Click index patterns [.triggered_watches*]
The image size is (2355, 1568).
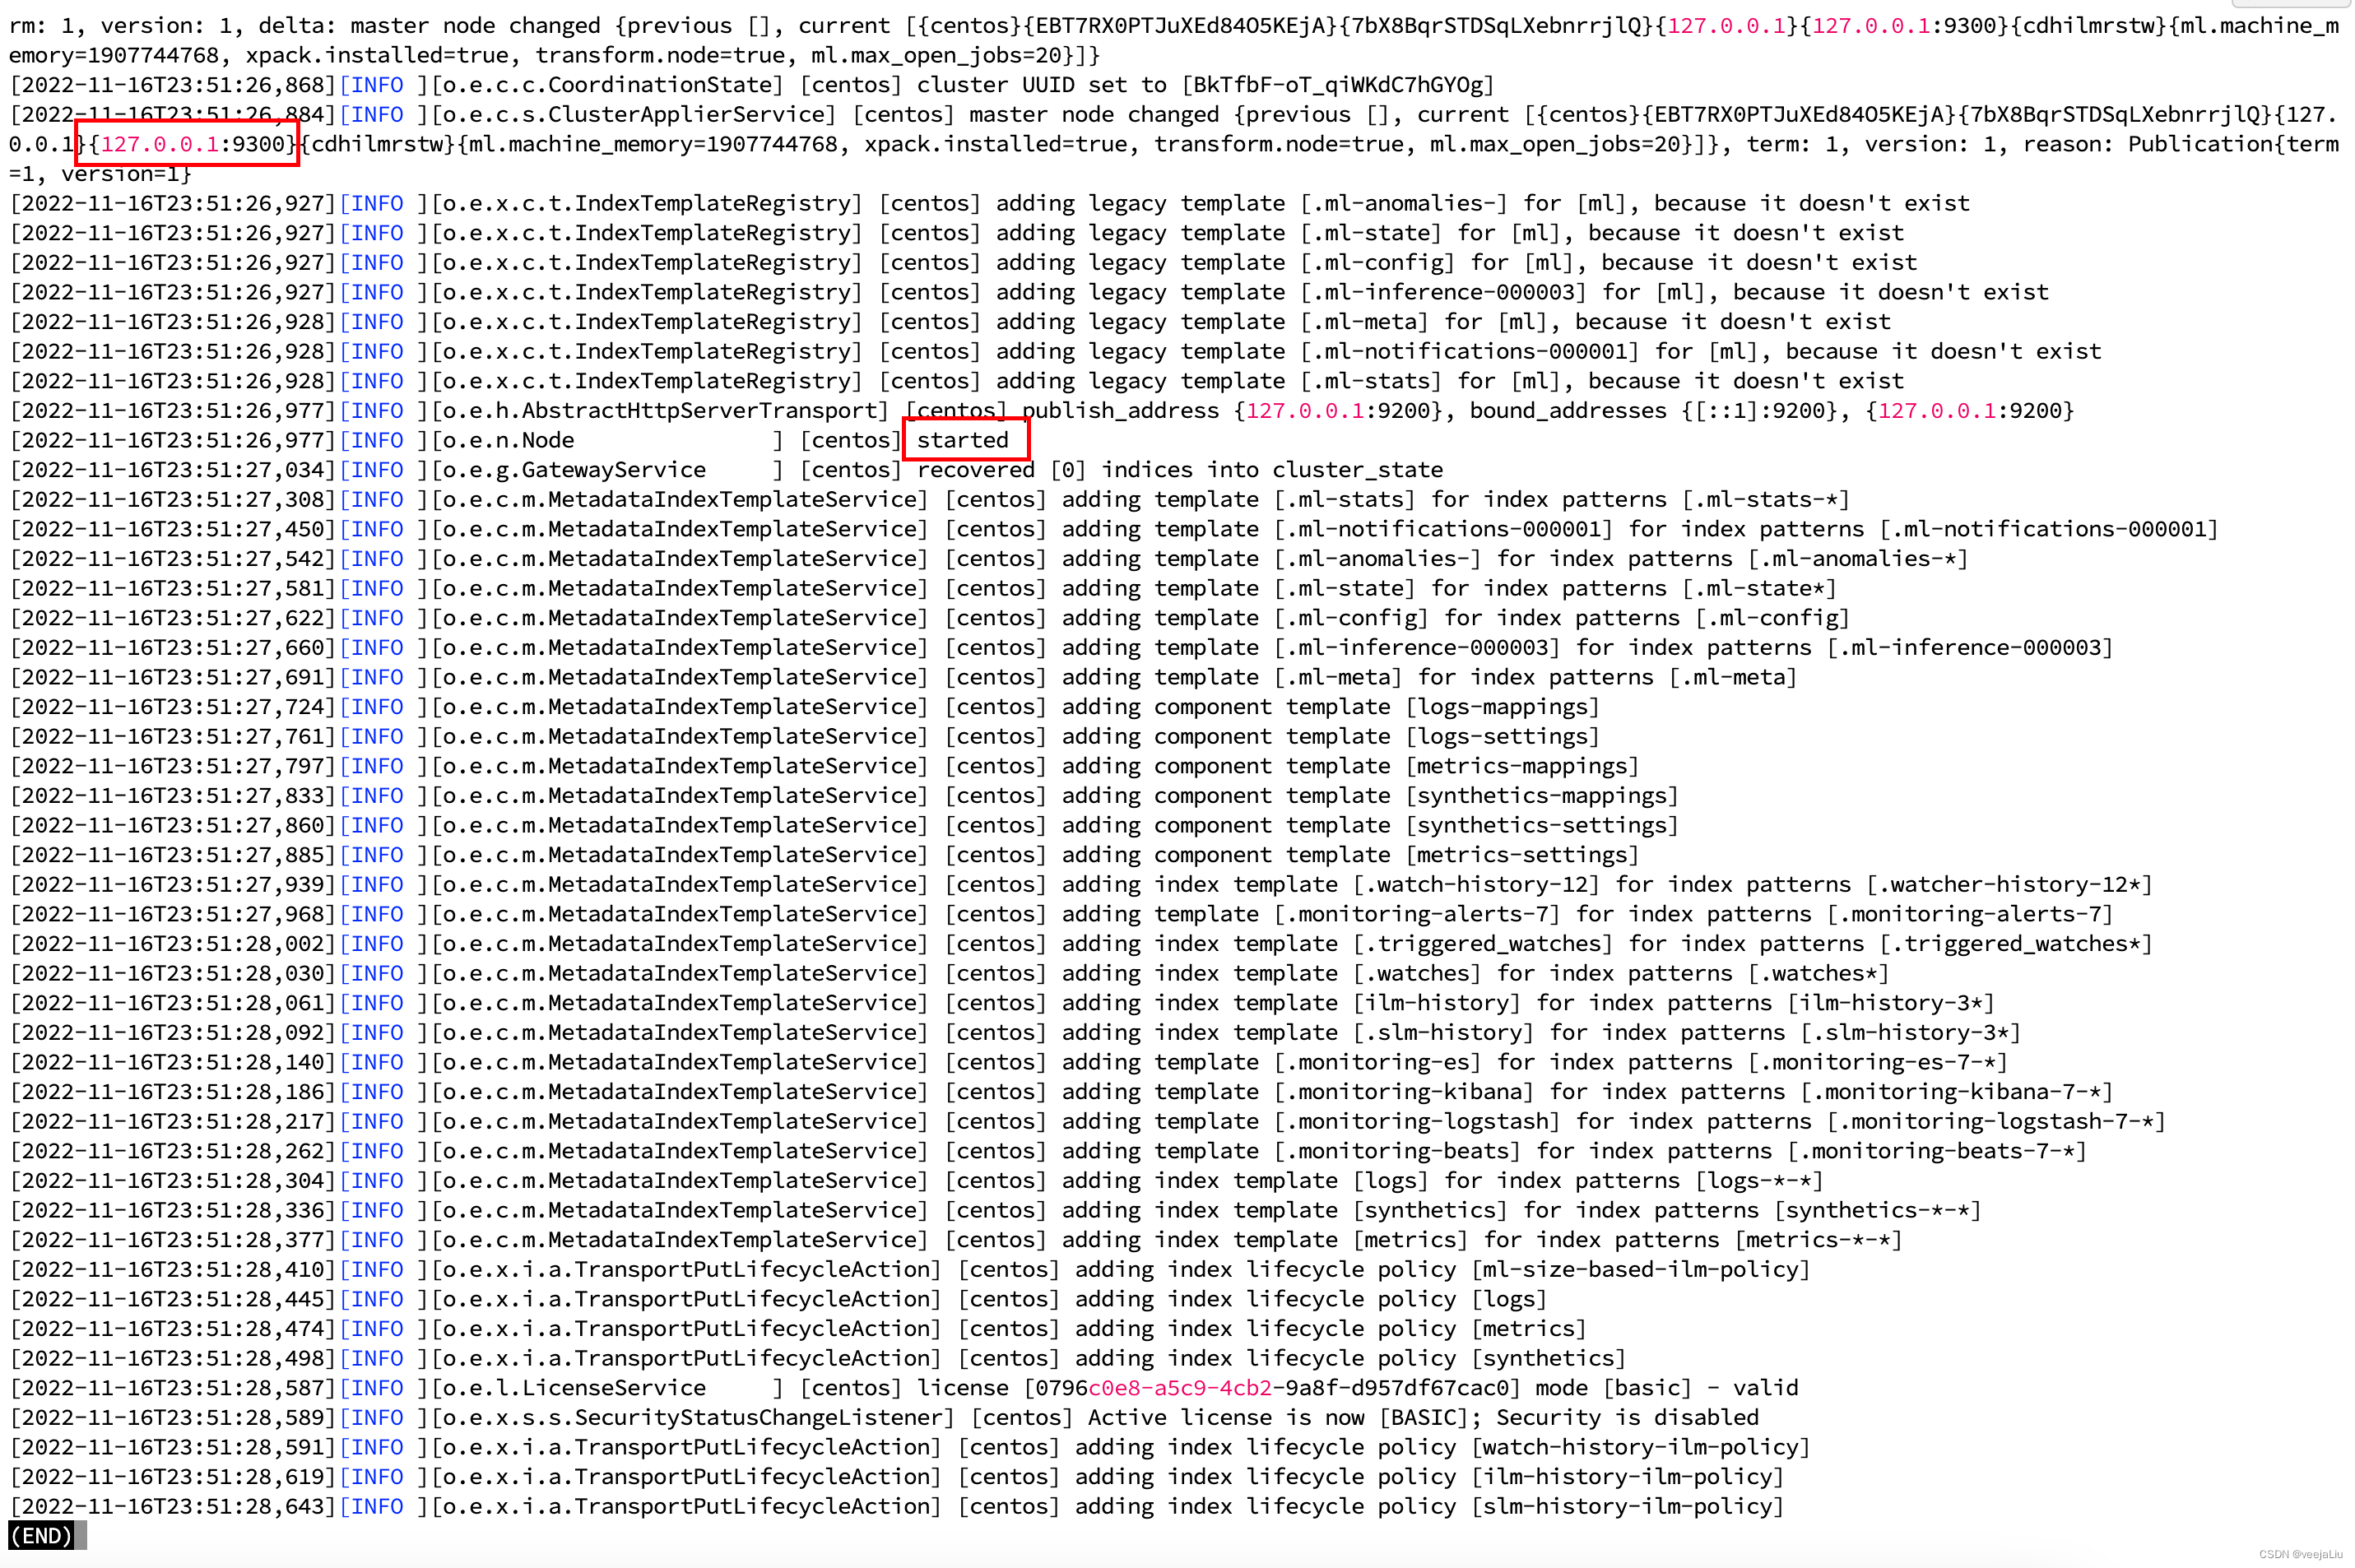click(x=2016, y=944)
